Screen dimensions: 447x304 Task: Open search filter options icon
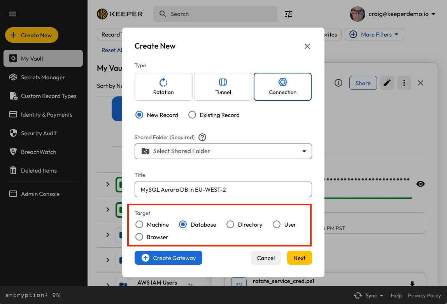288,14
